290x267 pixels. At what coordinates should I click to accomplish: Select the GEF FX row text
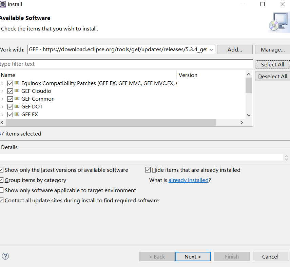[30, 115]
